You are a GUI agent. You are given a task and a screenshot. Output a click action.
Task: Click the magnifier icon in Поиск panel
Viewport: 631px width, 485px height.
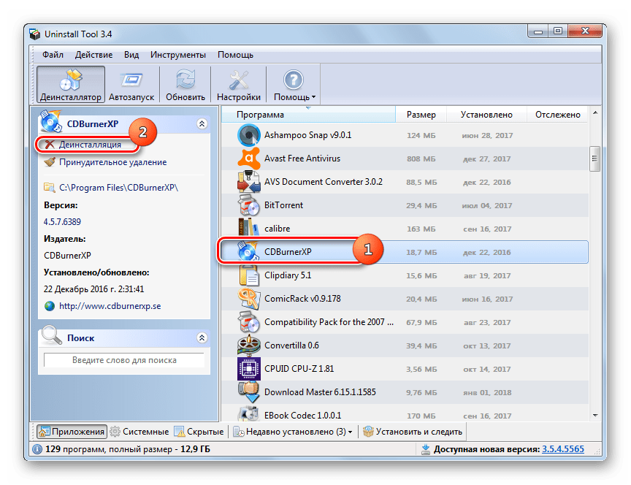tap(52, 335)
